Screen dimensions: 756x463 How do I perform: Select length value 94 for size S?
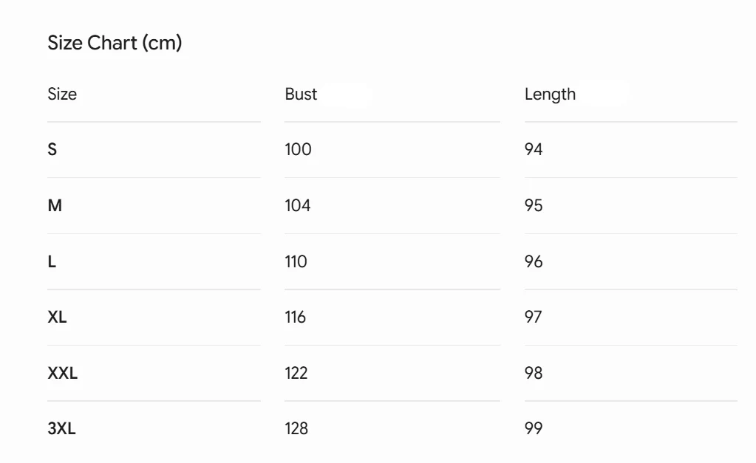point(534,149)
